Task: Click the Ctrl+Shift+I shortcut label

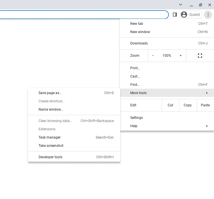Action: (105, 157)
